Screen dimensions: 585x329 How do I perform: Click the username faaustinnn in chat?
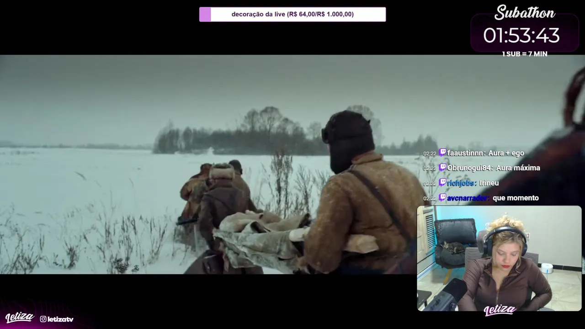pyautogui.click(x=466, y=153)
